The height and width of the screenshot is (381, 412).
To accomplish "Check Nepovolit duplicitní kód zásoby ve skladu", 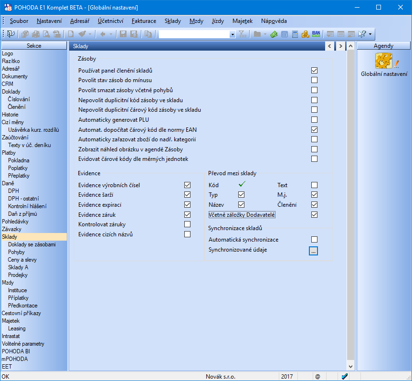I will point(314,100).
